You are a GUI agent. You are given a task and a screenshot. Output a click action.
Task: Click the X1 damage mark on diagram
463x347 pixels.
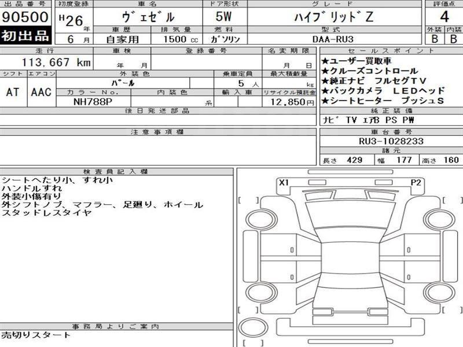(284, 183)
